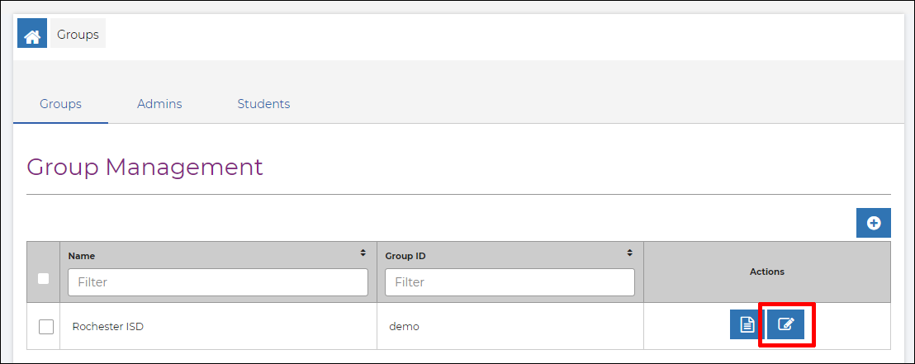
Task: Select the Rochester ISD name cell
Action: 108,327
